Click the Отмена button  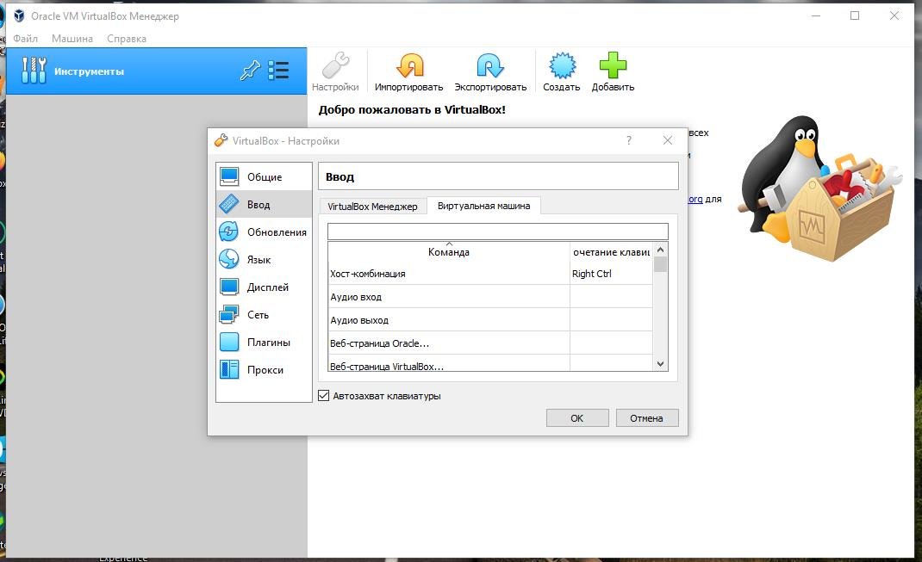[x=647, y=418]
